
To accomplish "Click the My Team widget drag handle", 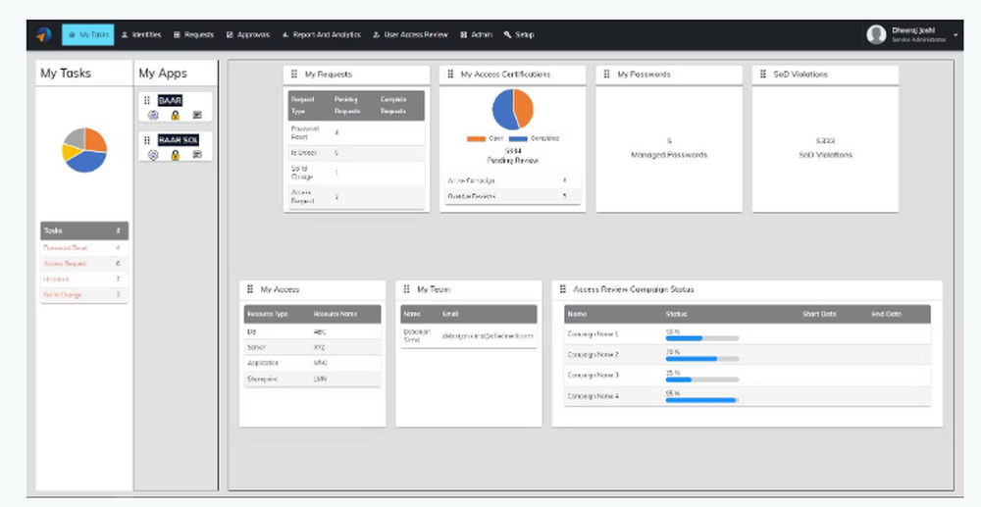I will 407,289.
